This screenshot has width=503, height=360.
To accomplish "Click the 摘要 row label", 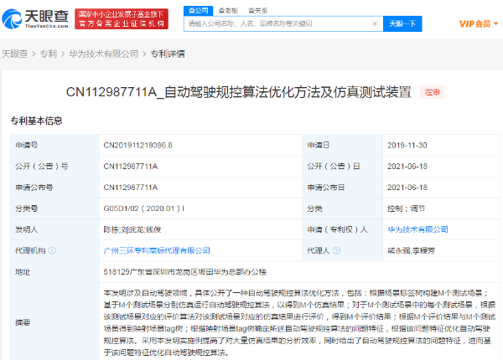I will click(x=23, y=322).
